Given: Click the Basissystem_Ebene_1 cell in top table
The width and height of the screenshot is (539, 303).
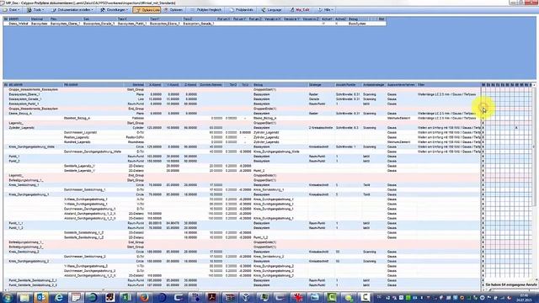Looking at the screenshot, I should tap(66, 24).
